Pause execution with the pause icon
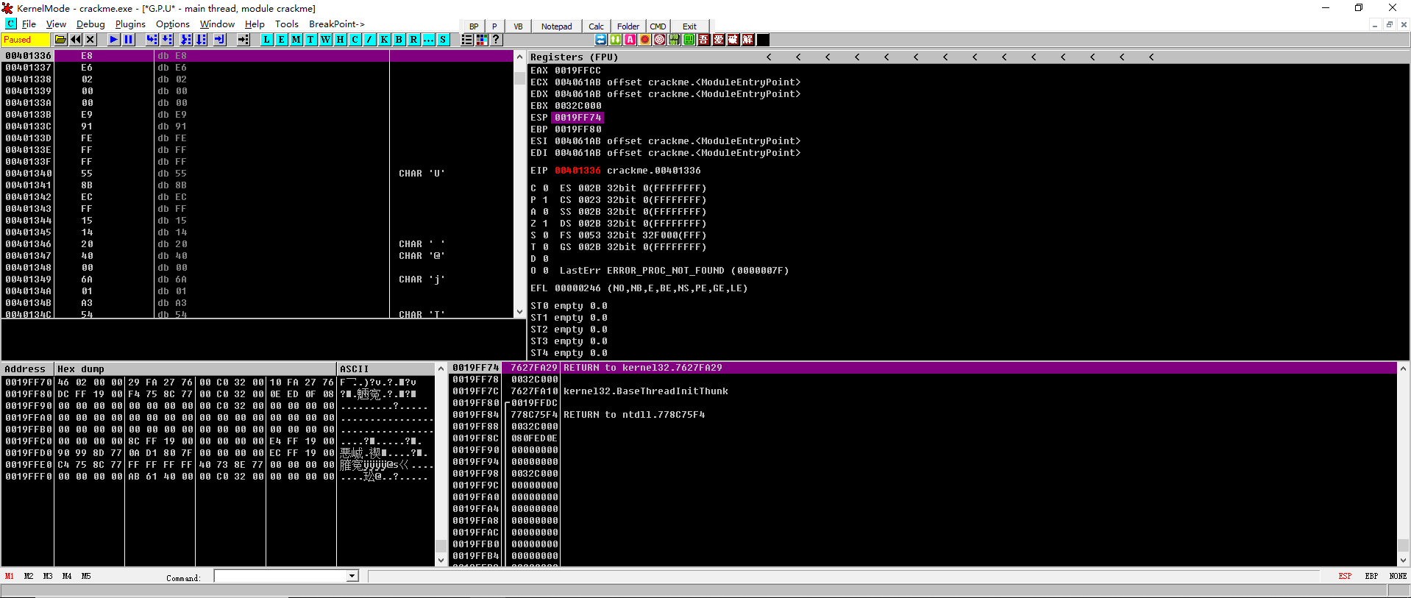The height and width of the screenshot is (598, 1411). point(129,40)
